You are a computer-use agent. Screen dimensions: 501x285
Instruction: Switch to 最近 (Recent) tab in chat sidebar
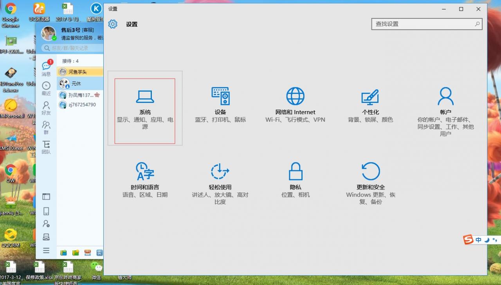46,88
